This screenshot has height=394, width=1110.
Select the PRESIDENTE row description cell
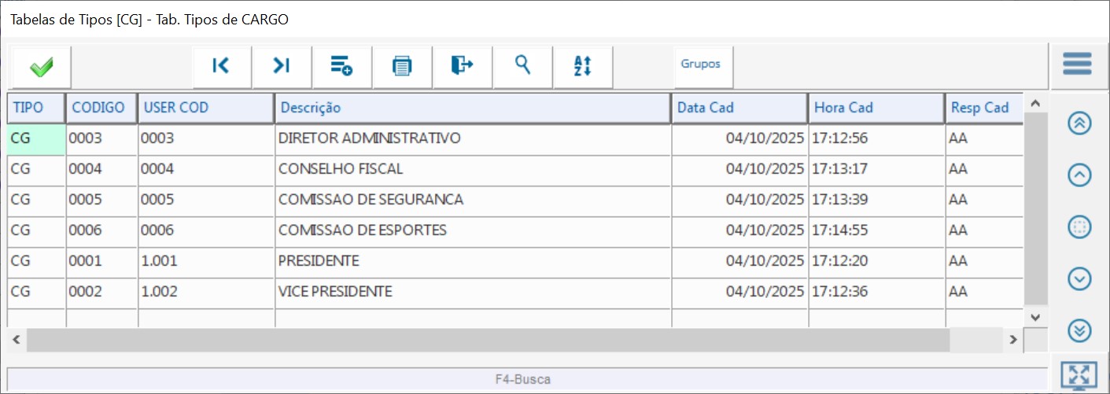[472, 261]
